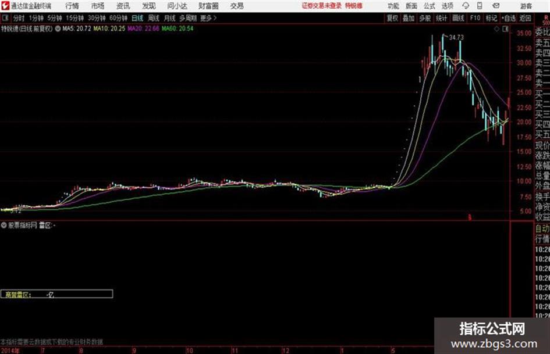Switch to the 月线 monthly tab
Image resolution: width=550 pixels, height=354 pixels.
(170, 18)
